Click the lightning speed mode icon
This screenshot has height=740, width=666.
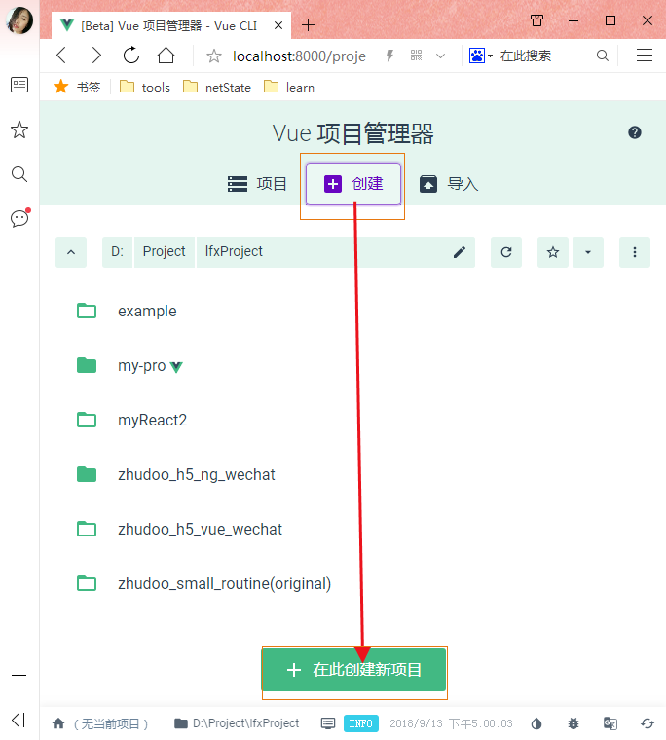point(389,56)
